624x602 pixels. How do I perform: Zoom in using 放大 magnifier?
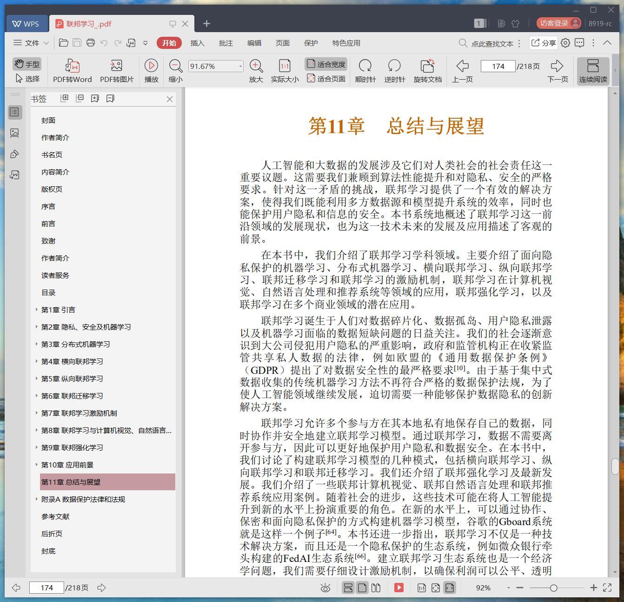[256, 71]
